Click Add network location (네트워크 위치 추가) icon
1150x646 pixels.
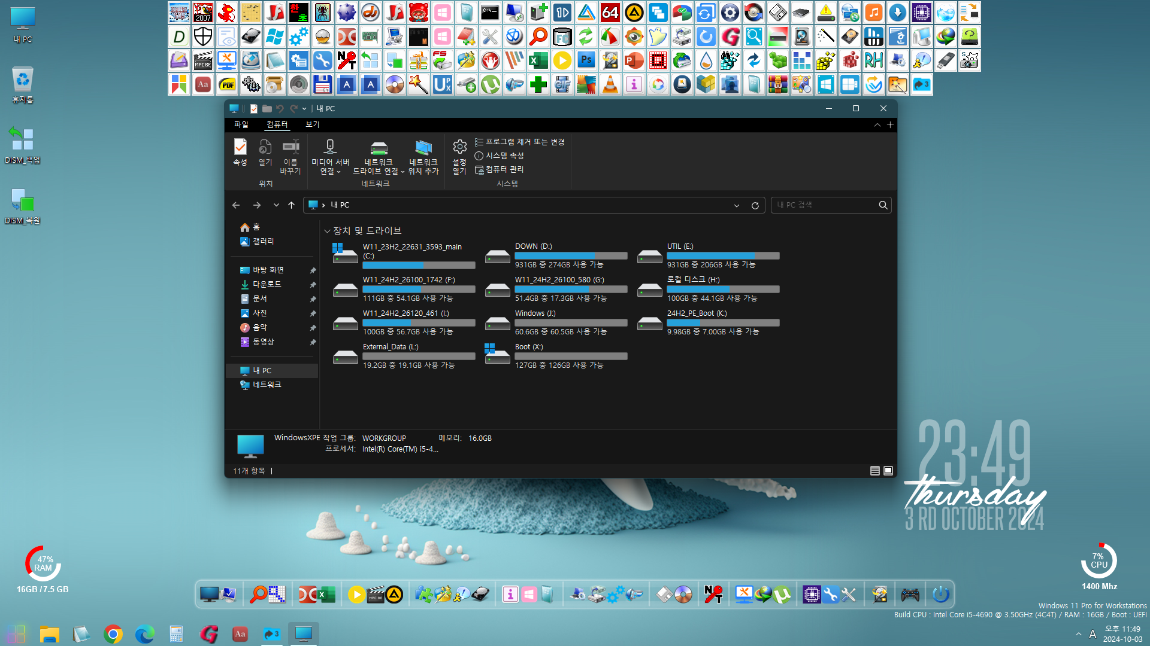point(423,157)
